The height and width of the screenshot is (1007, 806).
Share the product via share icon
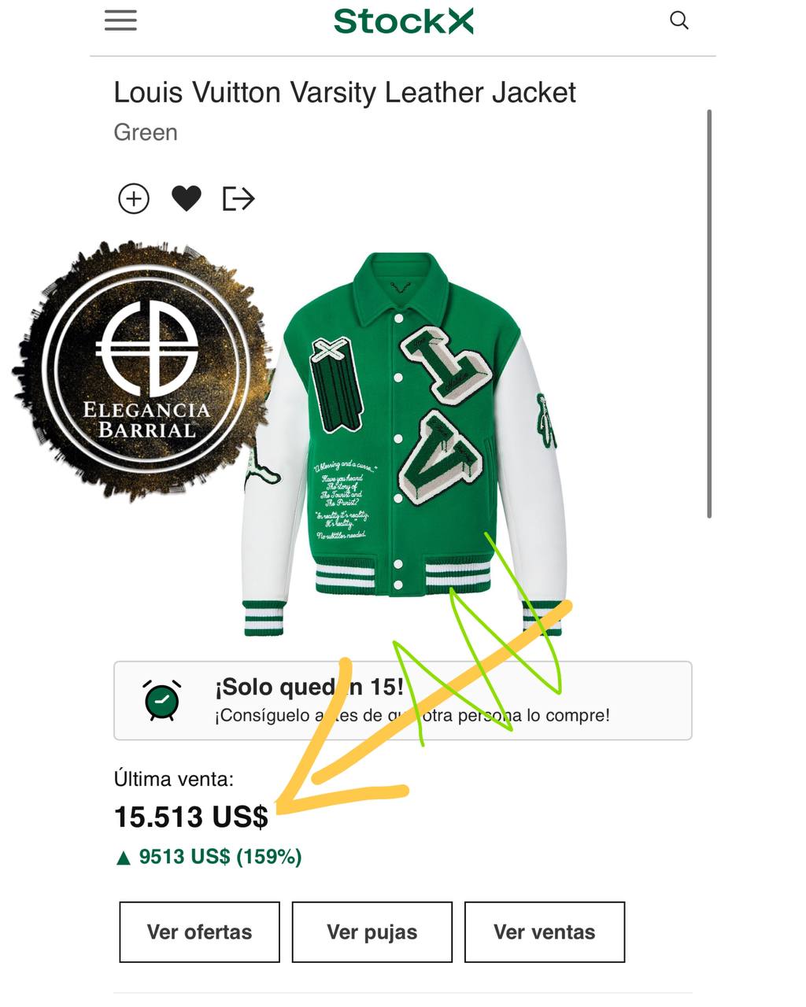pyautogui.click(x=238, y=199)
